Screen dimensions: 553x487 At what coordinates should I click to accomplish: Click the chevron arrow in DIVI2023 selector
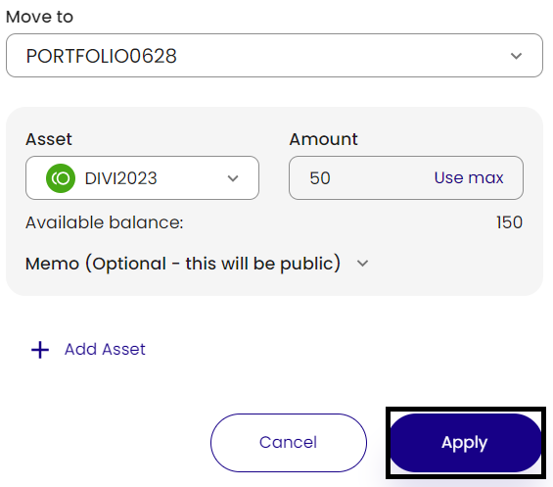233,178
